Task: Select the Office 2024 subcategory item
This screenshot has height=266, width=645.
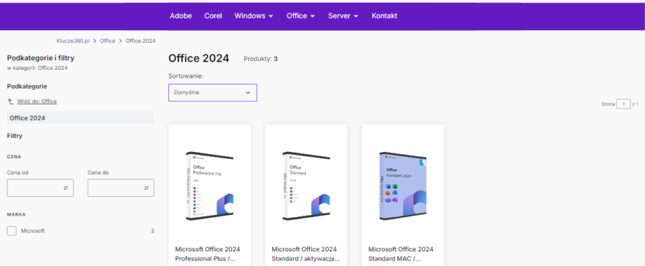Action: 81,118
